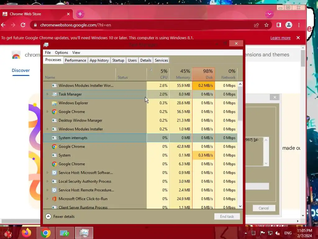The image size is (318, 239).
Task: Click the System interrupts process icon
Action: point(54,138)
